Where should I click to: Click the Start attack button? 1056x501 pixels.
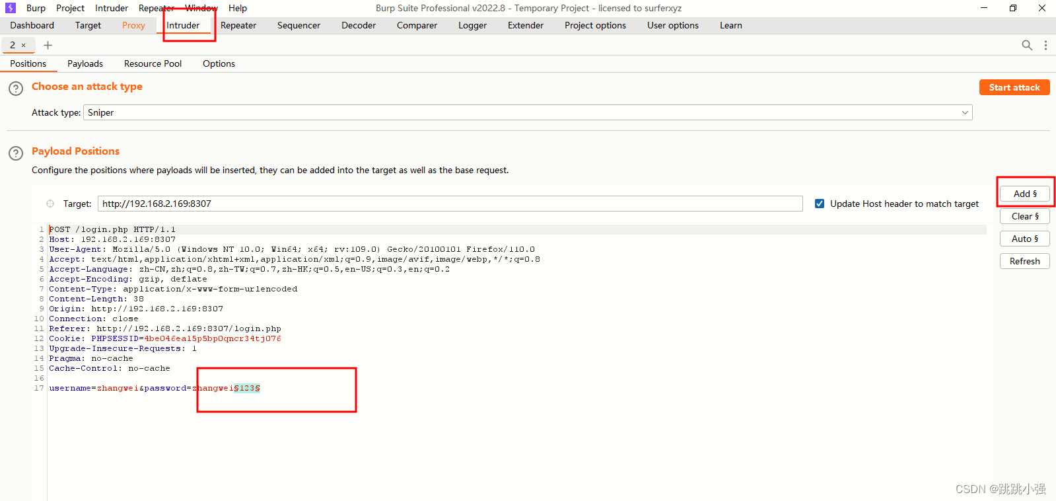(1014, 87)
